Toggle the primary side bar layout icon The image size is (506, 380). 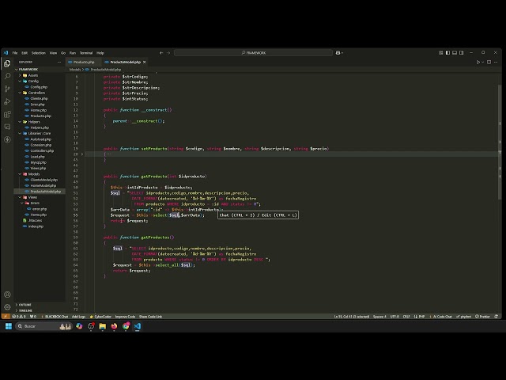pyautogui.click(x=447, y=53)
